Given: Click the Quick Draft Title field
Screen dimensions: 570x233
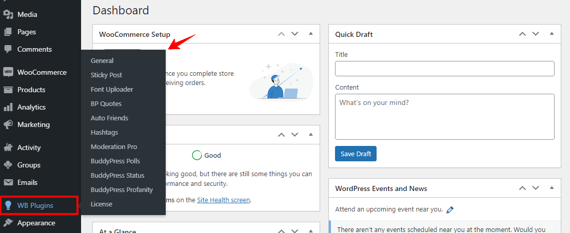Looking at the screenshot, I should click(x=445, y=69).
